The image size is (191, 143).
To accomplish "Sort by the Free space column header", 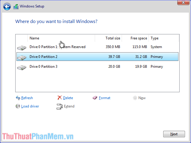I will pyautogui.click(x=135, y=38).
